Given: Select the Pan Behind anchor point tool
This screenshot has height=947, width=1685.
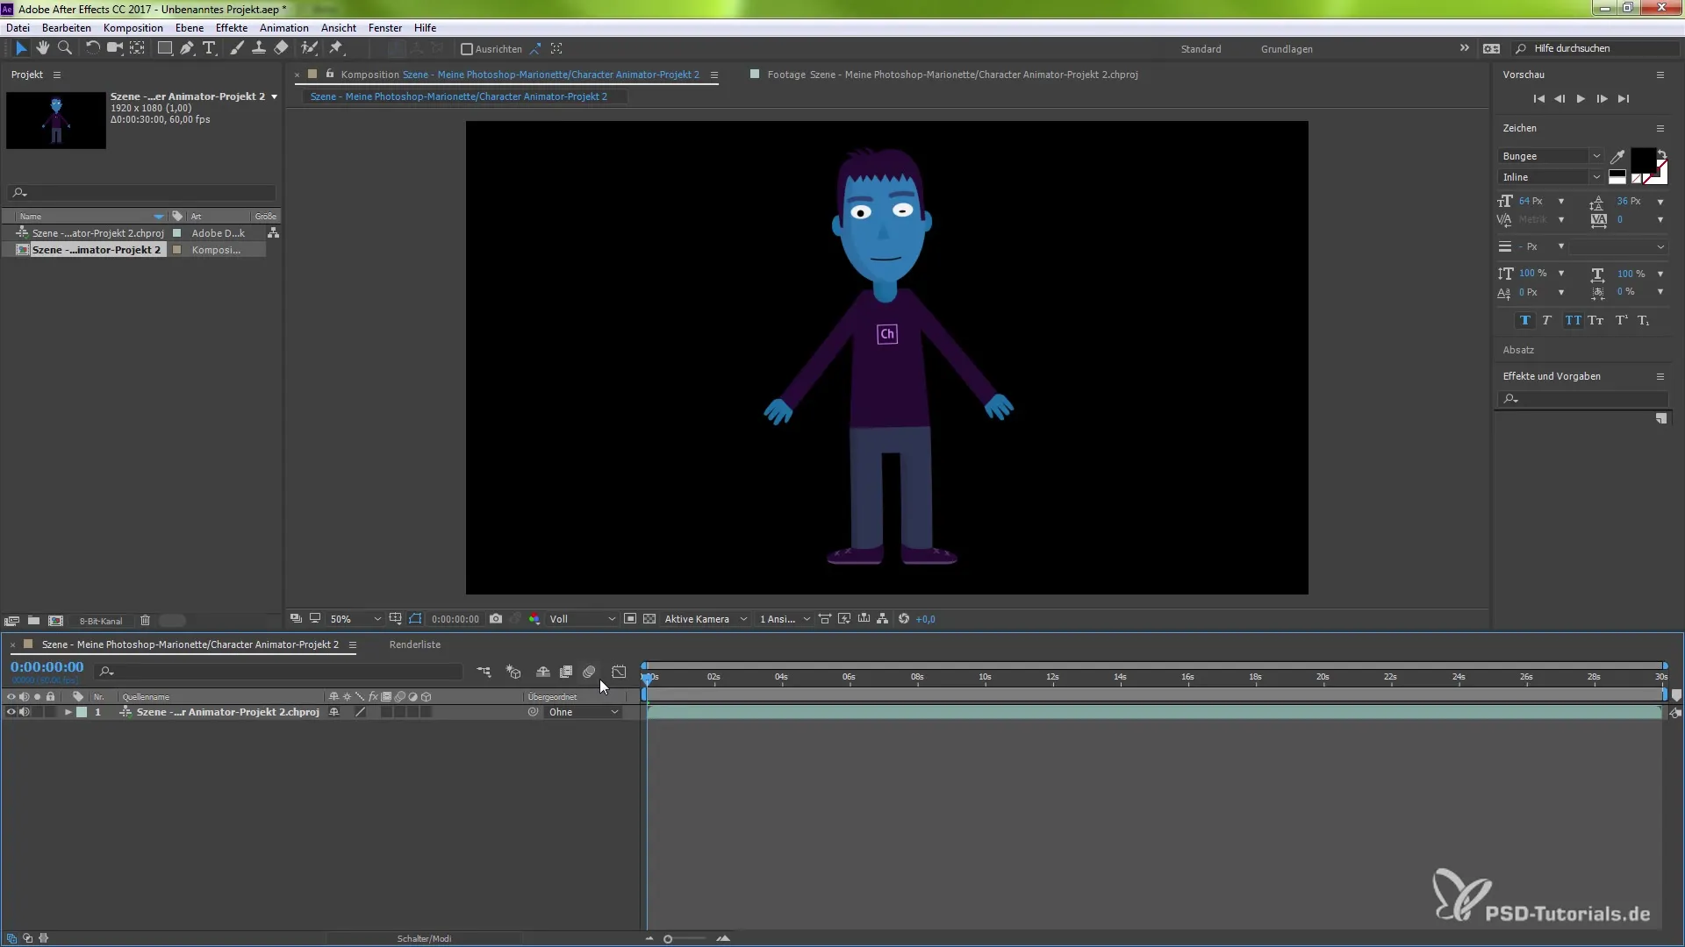Looking at the screenshot, I should pyautogui.click(x=137, y=48).
